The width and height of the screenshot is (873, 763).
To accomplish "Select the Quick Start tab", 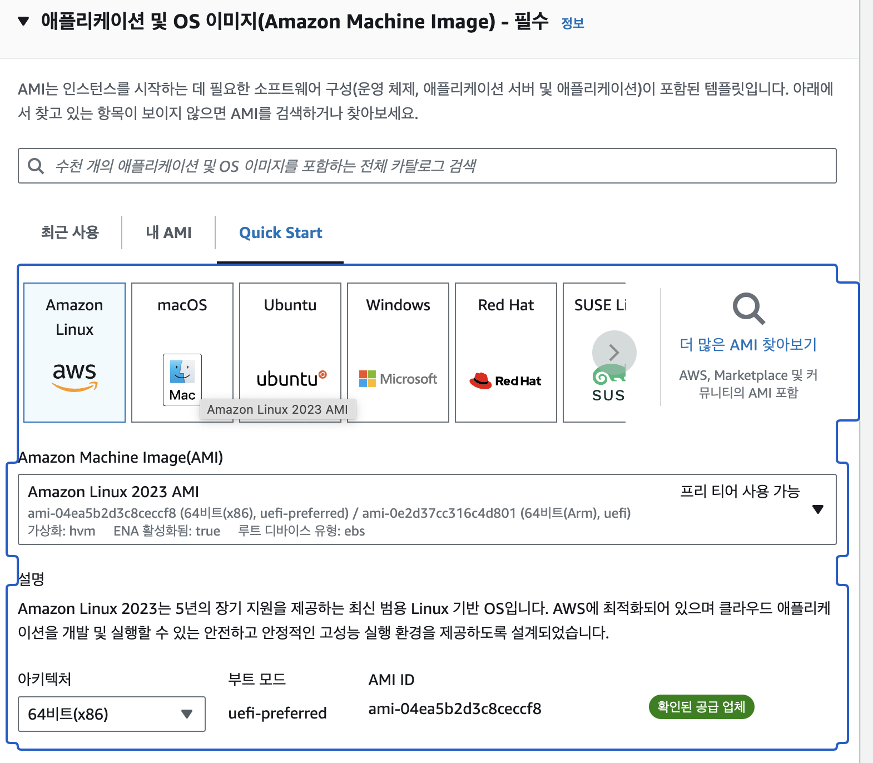I will pos(280,232).
